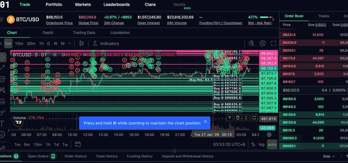Choose the patterns drawing tool
This screenshot has width=348, height=163.
click(x=2, y=90)
